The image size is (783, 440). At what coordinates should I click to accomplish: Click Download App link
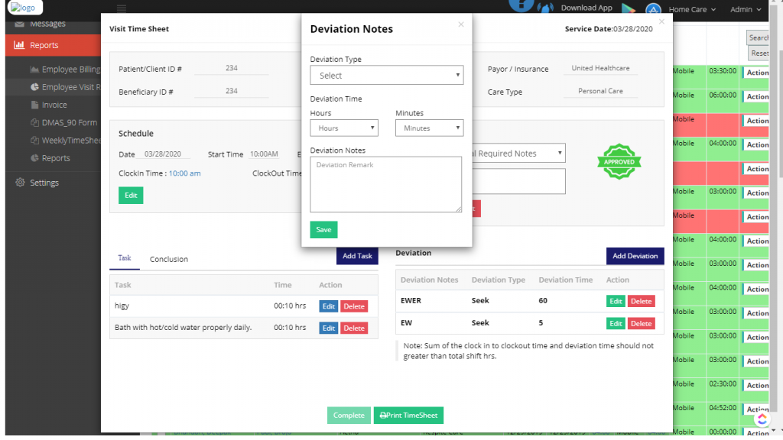pyautogui.click(x=586, y=8)
